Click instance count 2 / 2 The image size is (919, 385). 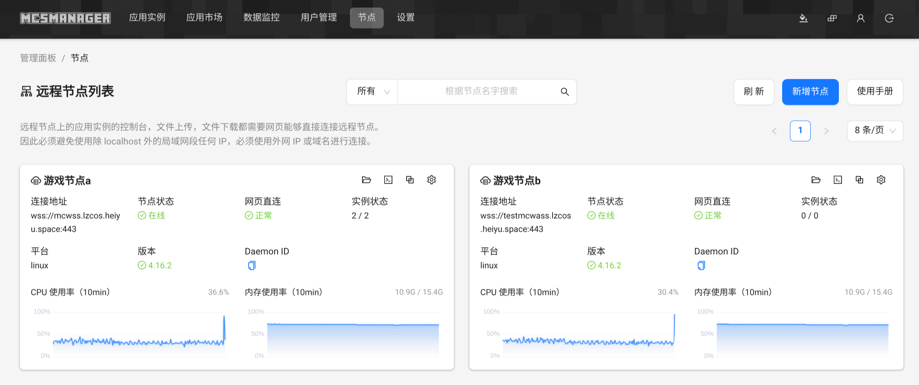[x=360, y=216]
